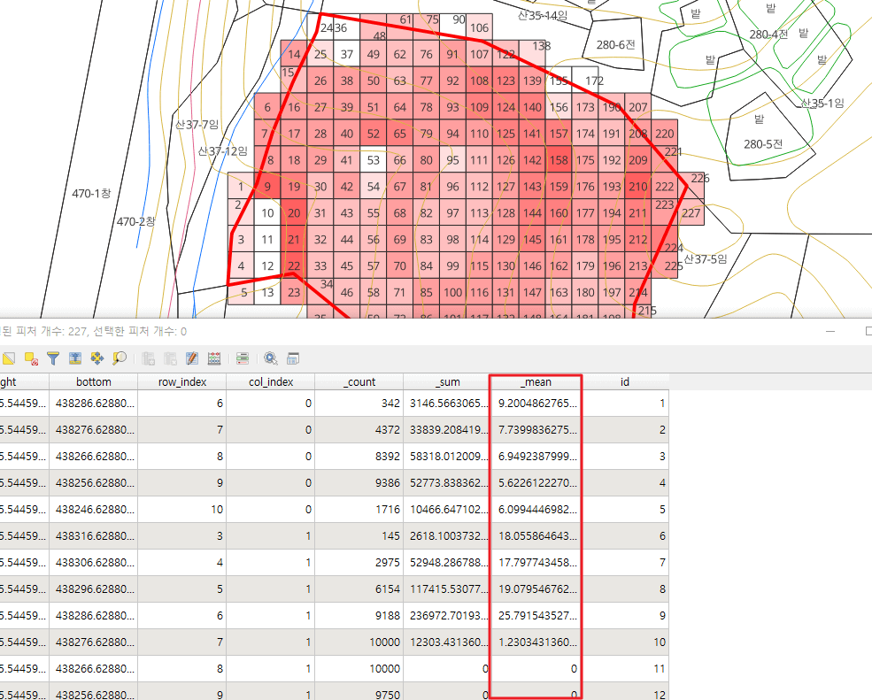Sort rows by the _mean column header
The height and width of the screenshot is (700, 872).
point(535,381)
